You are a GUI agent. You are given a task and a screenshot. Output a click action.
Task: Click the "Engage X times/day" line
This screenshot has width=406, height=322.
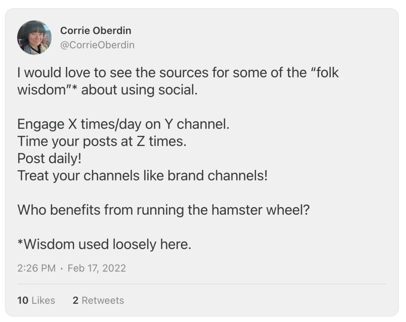pos(123,124)
